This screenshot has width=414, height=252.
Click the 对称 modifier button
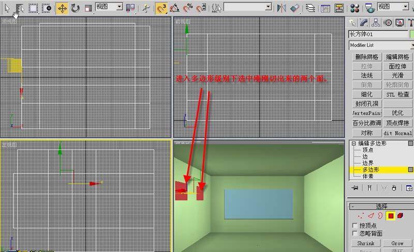click(367, 133)
